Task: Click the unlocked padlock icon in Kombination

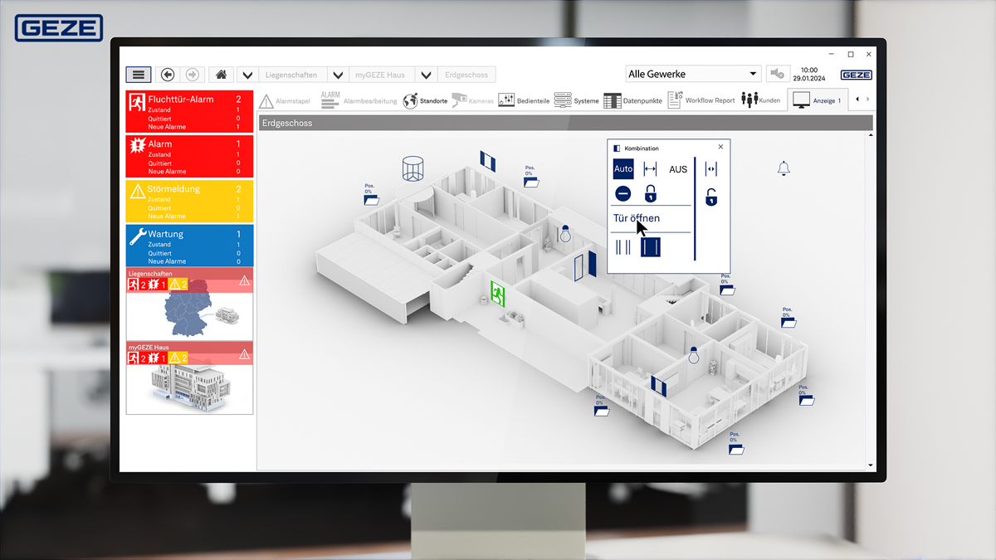Action: pyautogui.click(x=711, y=197)
